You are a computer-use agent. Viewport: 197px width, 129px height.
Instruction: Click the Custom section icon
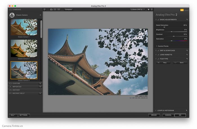pyautogui.click(x=10, y=83)
